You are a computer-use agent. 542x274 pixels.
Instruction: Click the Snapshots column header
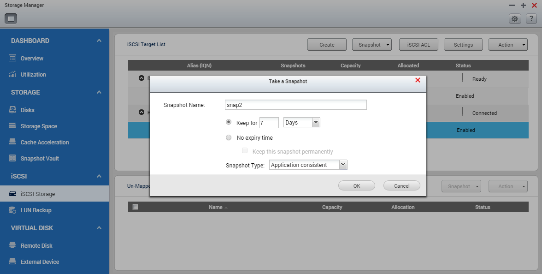click(x=293, y=66)
